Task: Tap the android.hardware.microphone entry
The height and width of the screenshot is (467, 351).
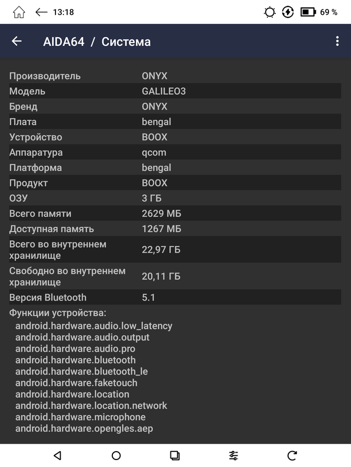Action: [80, 417]
